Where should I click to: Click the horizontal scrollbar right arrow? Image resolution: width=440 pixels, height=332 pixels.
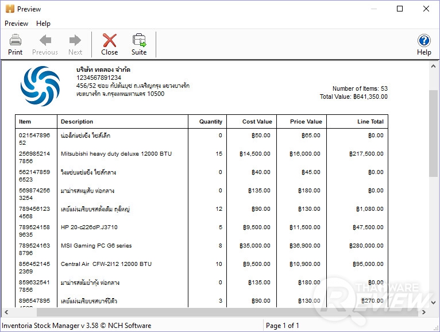[424, 312]
